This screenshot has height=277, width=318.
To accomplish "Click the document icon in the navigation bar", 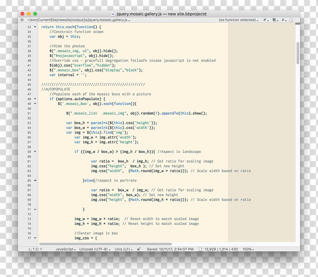I will pos(291,20).
